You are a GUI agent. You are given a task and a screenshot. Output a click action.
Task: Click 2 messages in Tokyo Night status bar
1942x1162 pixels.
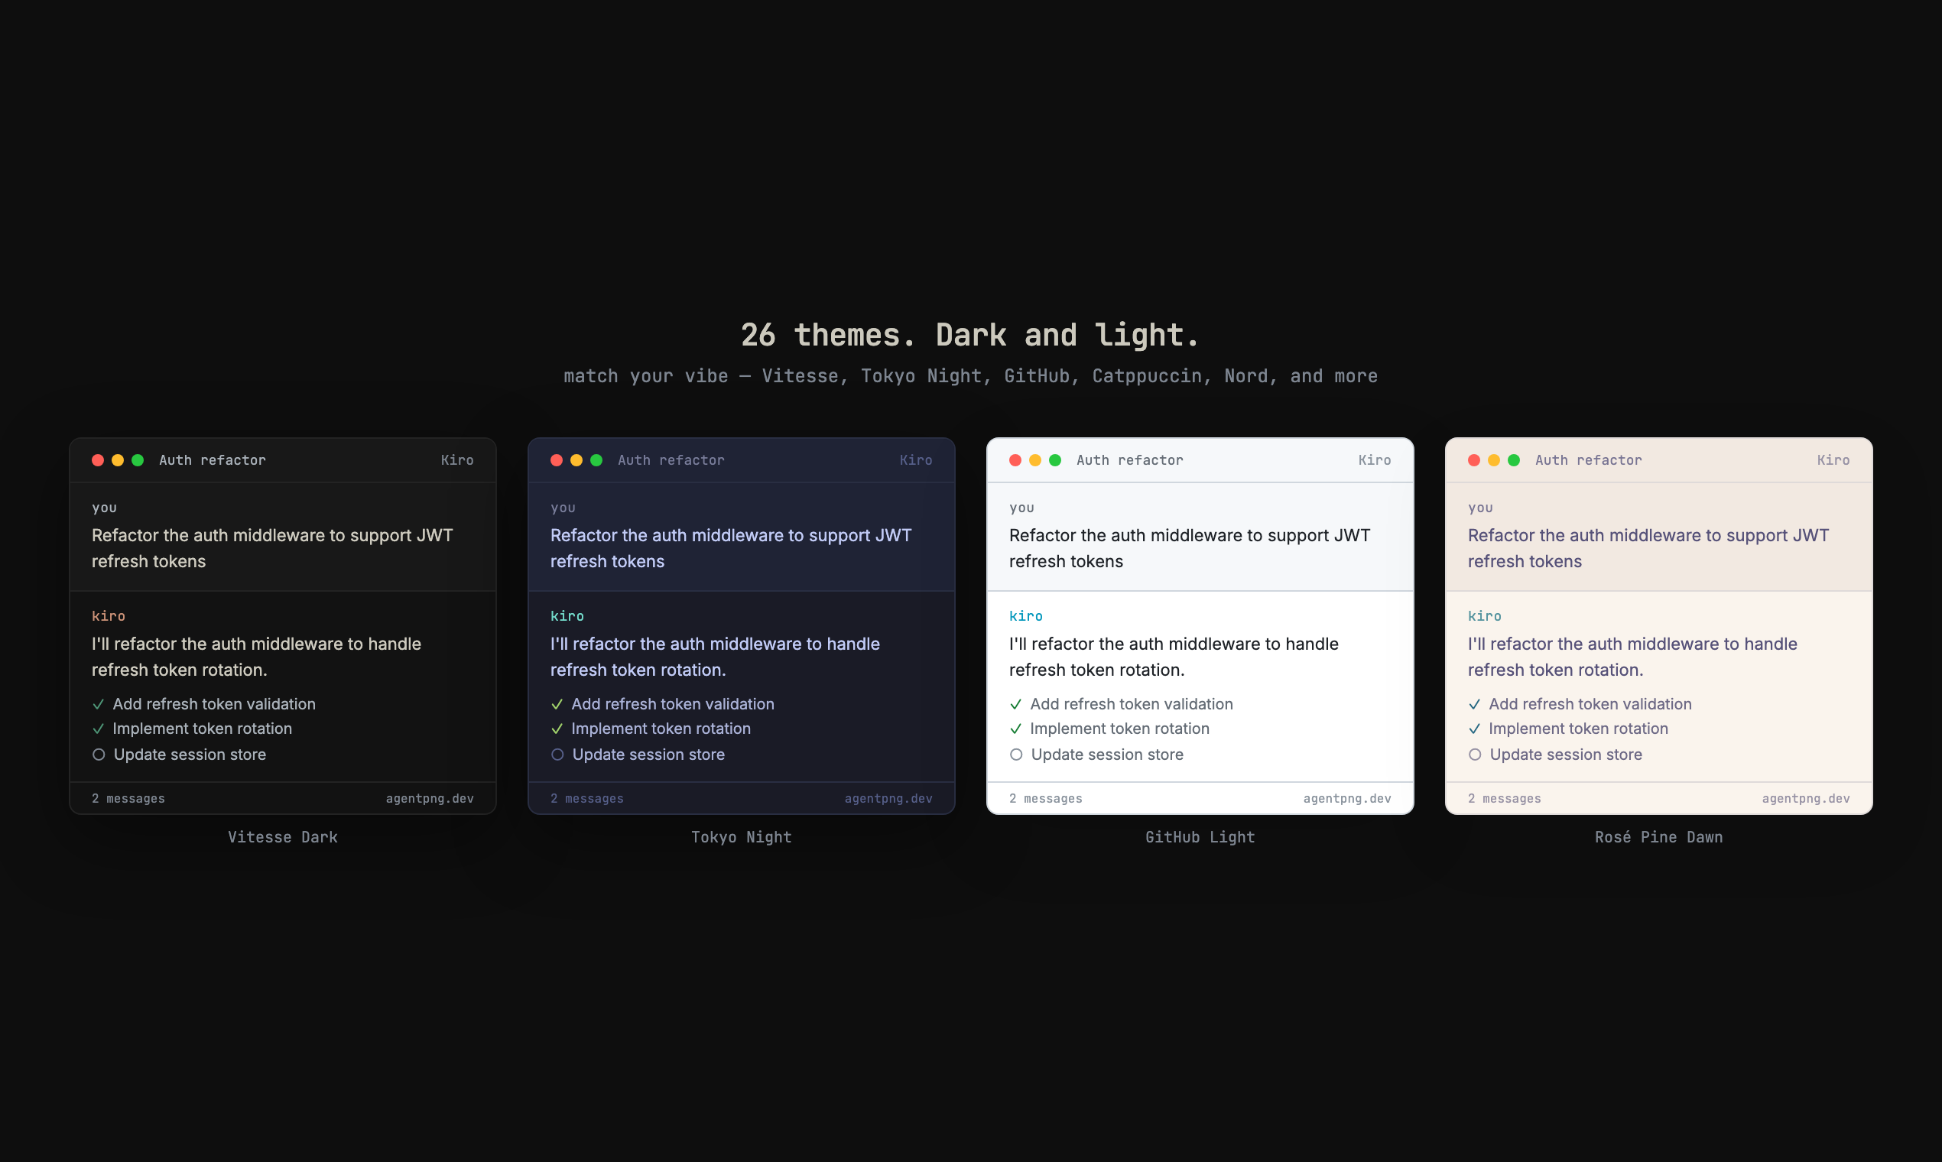(x=586, y=798)
